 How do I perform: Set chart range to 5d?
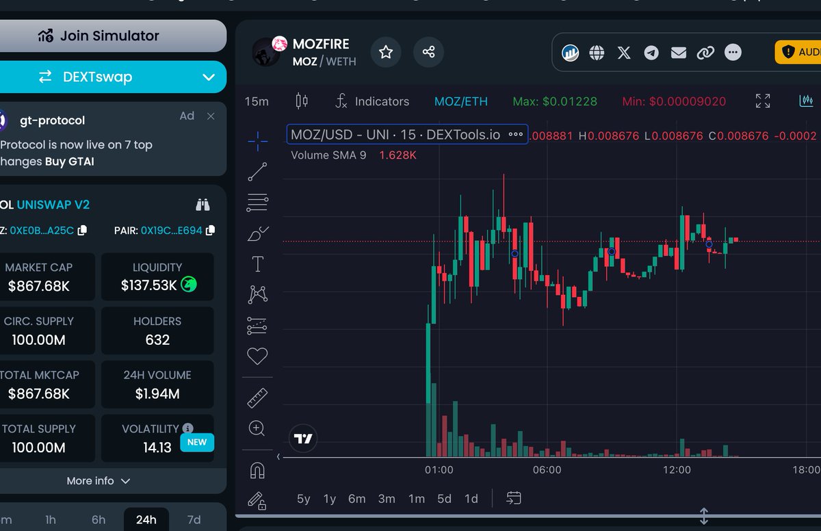(x=445, y=499)
